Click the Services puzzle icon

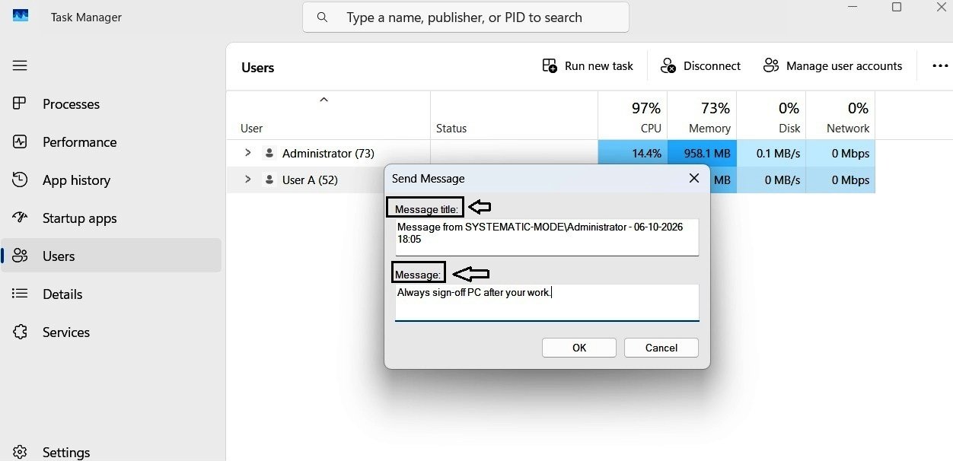click(x=21, y=332)
